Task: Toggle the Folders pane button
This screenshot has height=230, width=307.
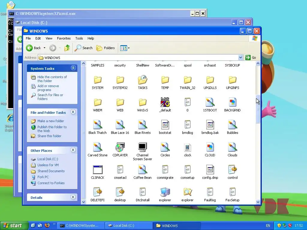Action: (x=105, y=48)
